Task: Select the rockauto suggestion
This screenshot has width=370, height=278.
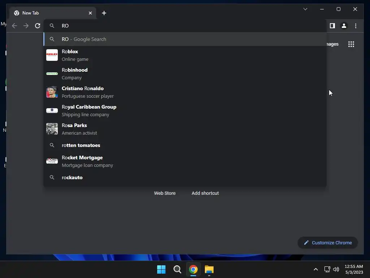Action: pyautogui.click(x=185, y=177)
